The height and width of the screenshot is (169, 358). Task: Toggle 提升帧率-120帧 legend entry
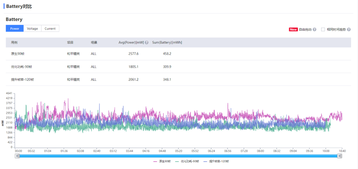216,161
